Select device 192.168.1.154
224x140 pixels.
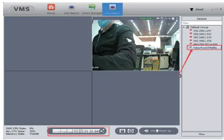(202, 41)
